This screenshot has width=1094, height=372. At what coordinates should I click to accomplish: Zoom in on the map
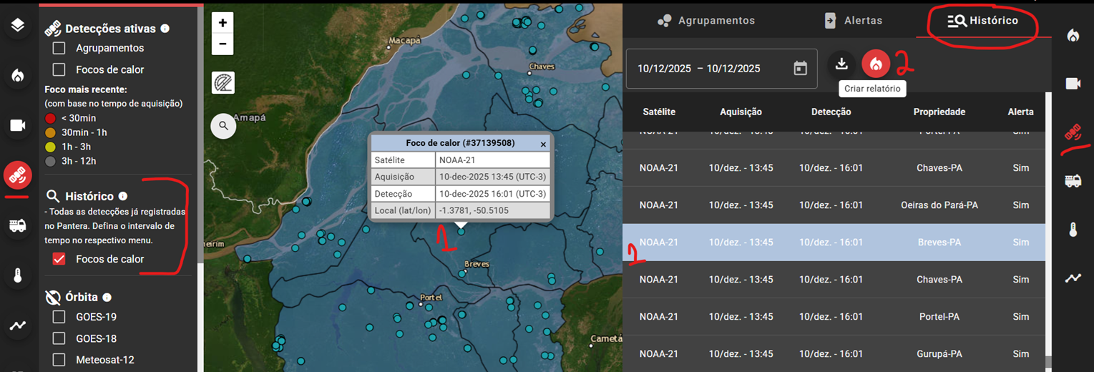coord(223,23)
